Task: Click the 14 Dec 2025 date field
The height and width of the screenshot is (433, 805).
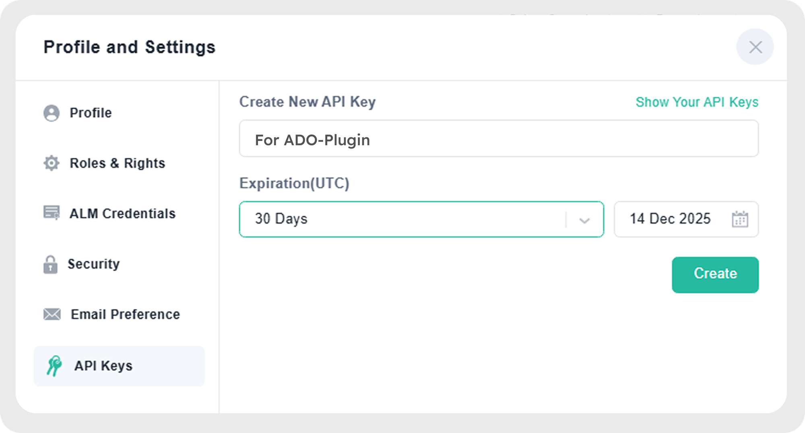Action: [x=670, y=219]
